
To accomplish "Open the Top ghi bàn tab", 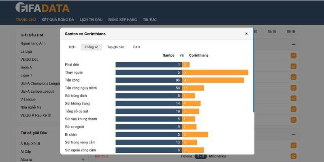I will 115,47.
